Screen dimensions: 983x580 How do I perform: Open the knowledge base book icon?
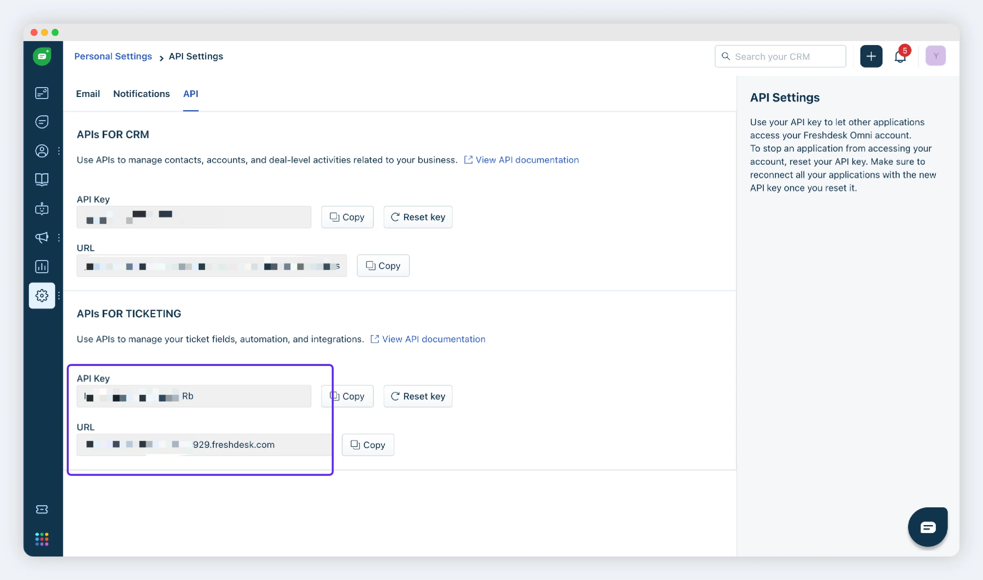[42, 180]
